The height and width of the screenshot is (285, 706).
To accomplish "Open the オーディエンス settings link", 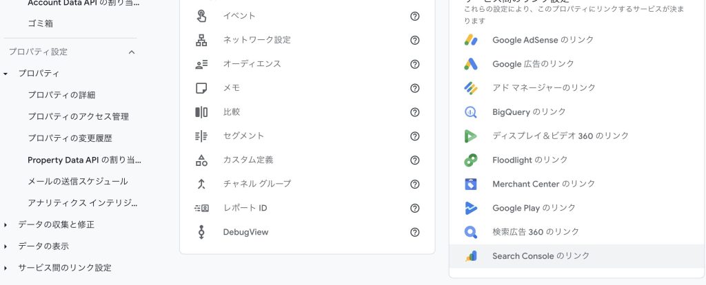I will coord(252,64).
